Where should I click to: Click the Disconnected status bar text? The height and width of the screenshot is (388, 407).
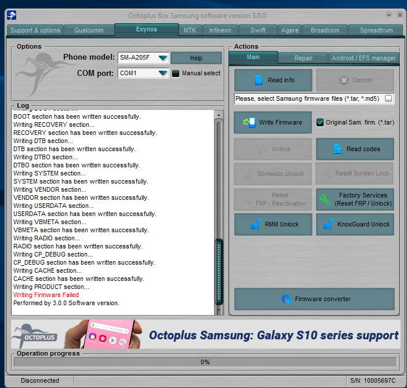click(40, 380)
